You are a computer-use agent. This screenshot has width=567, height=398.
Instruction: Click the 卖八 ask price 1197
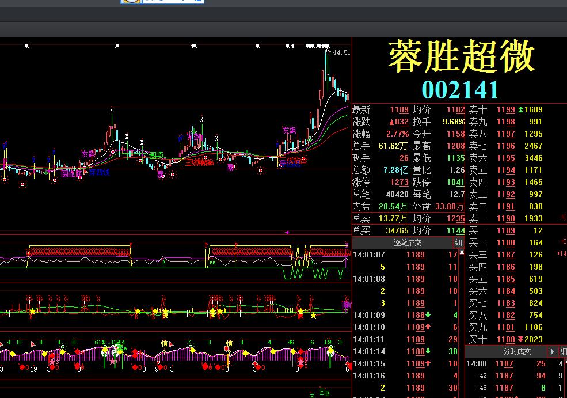(x=506, y=134)
